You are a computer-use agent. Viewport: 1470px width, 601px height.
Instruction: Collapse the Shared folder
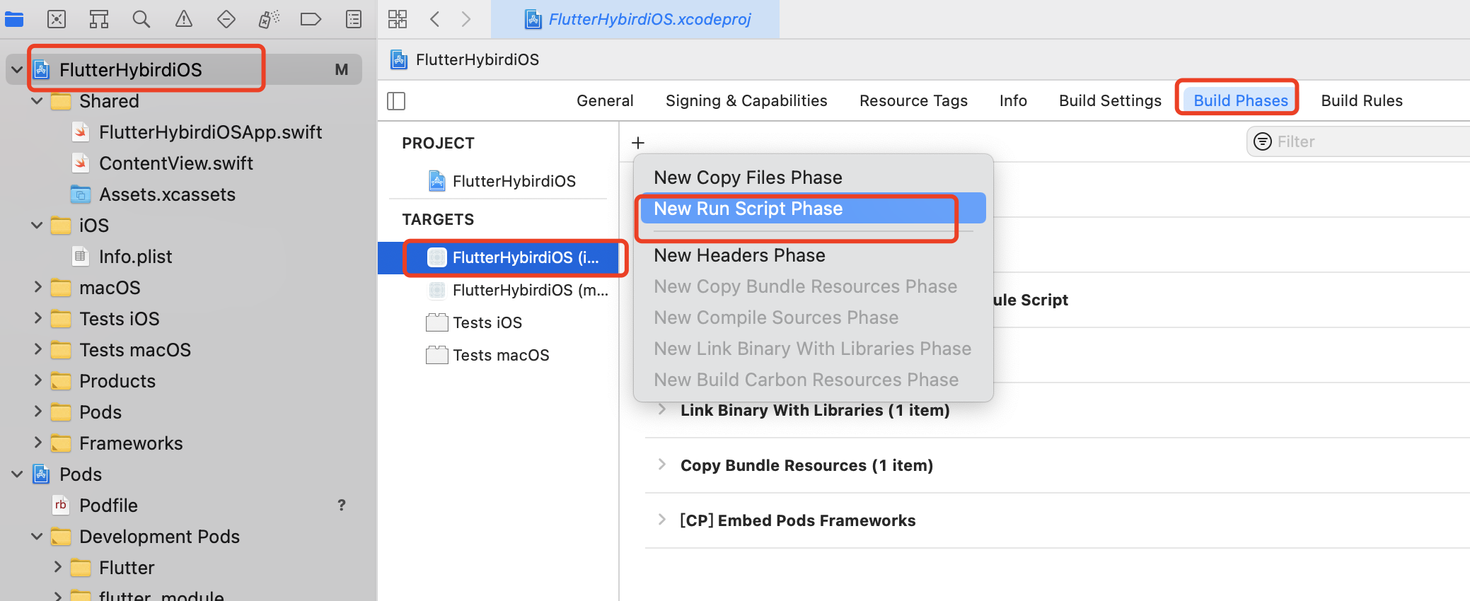coord(37,100)
